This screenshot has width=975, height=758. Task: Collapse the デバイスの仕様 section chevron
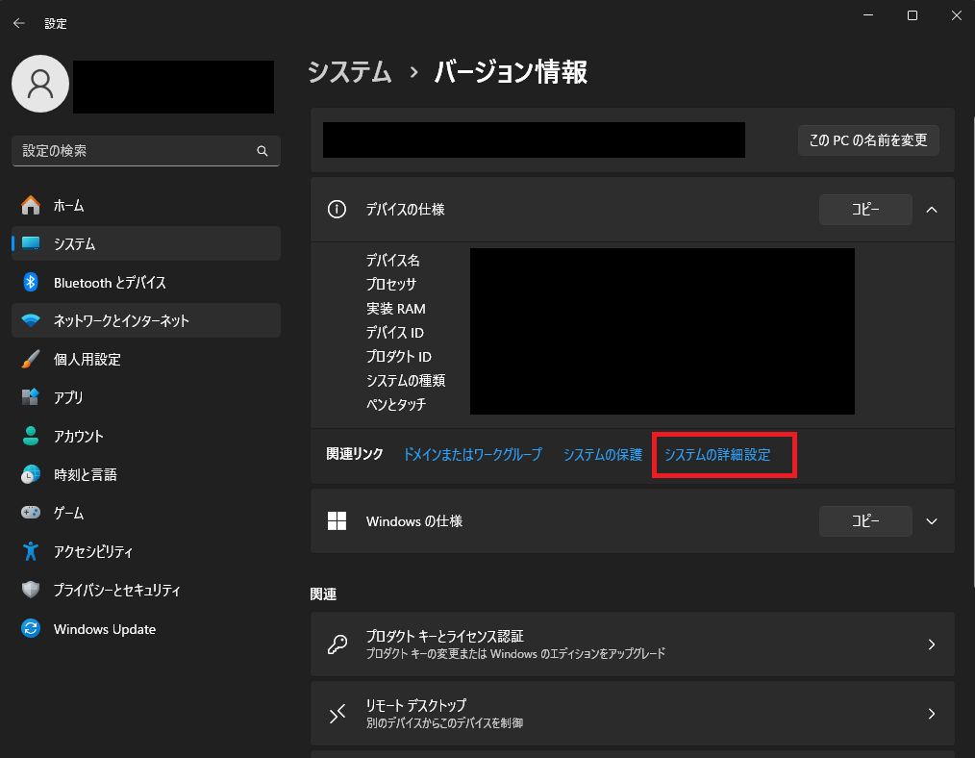click(x=932, y=210)
